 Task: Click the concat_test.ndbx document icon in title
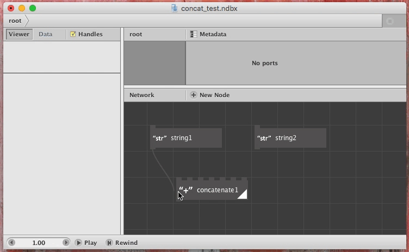coord(174,8)
